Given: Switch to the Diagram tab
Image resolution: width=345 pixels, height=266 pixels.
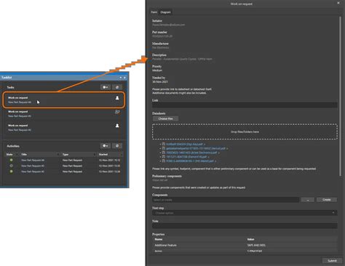Looking at the screenshot, I should pos(165,12).
